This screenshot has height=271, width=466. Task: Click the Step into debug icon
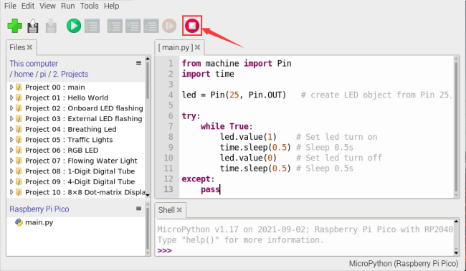coord(133,26)
